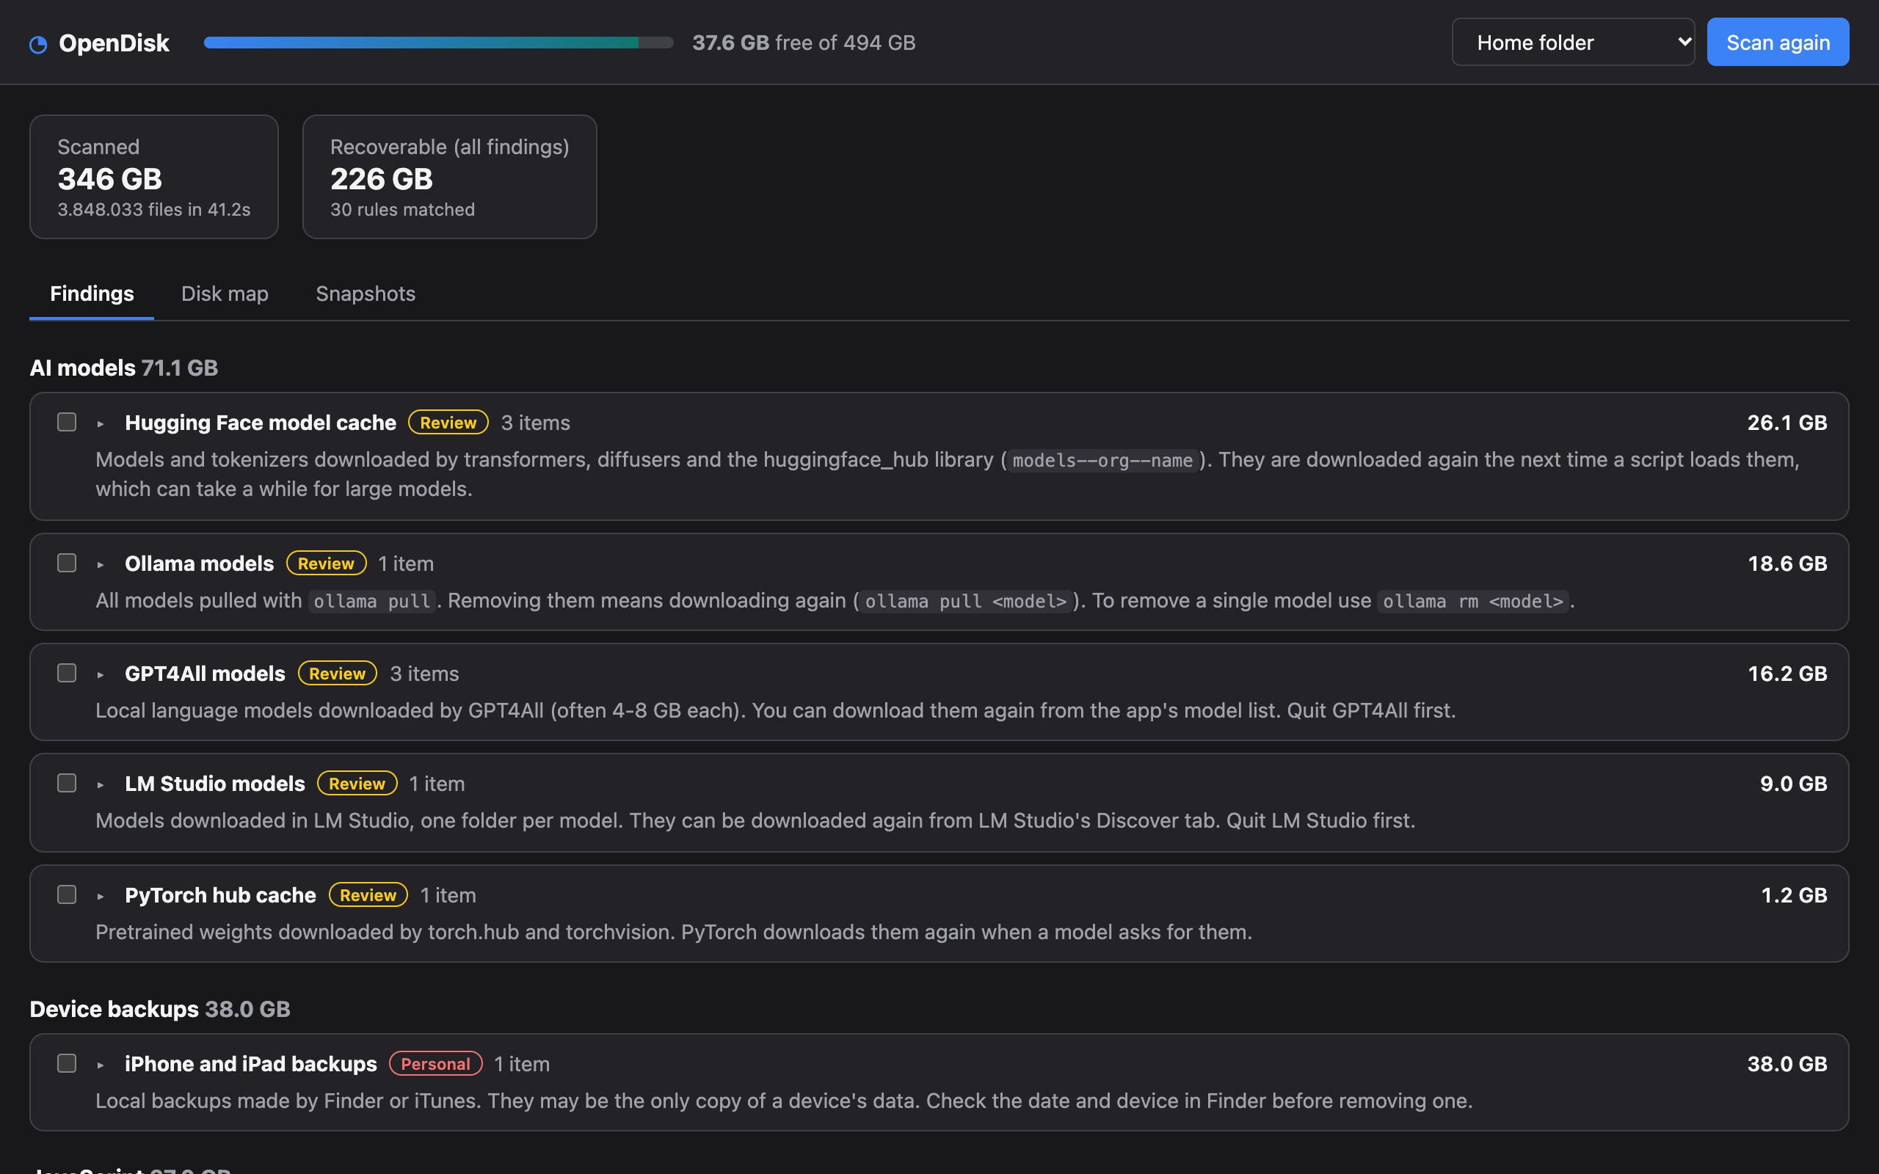Click the disk usage progress bar

click(x=439, y=43)
